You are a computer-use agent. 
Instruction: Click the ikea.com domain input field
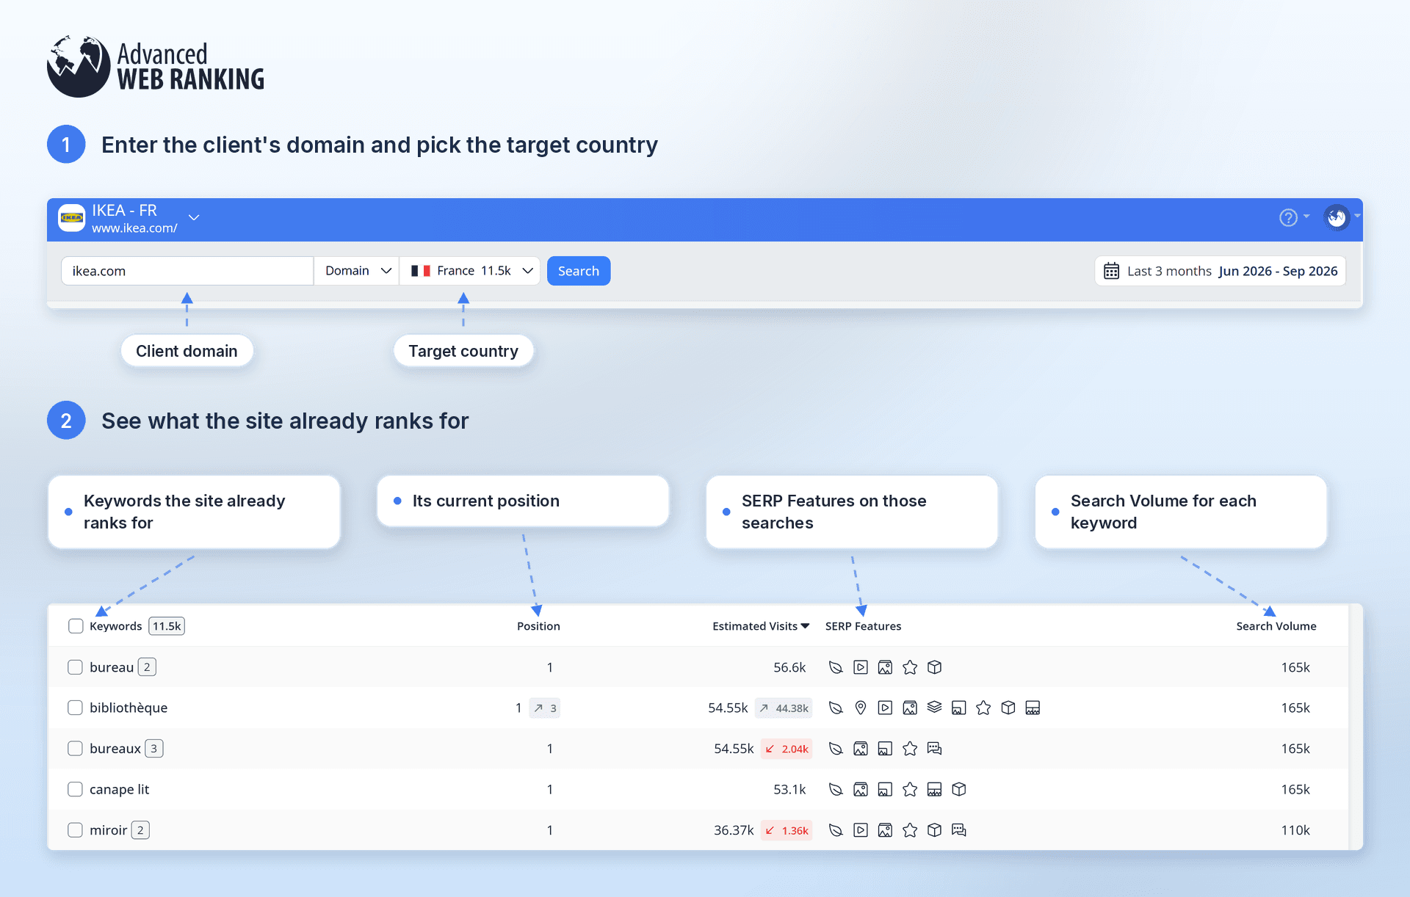(187, 271)
